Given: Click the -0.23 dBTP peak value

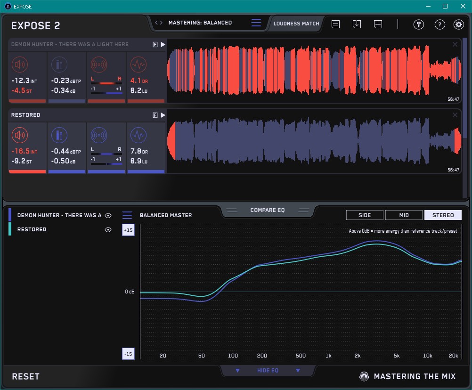Looking at the screenshot, I should point(66,81).
